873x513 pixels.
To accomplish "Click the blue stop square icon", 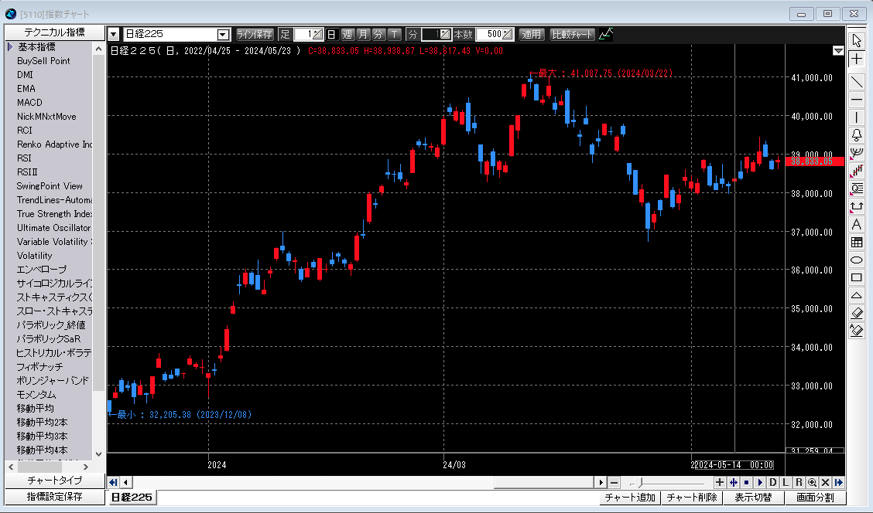I will click(x=747, y=482).
